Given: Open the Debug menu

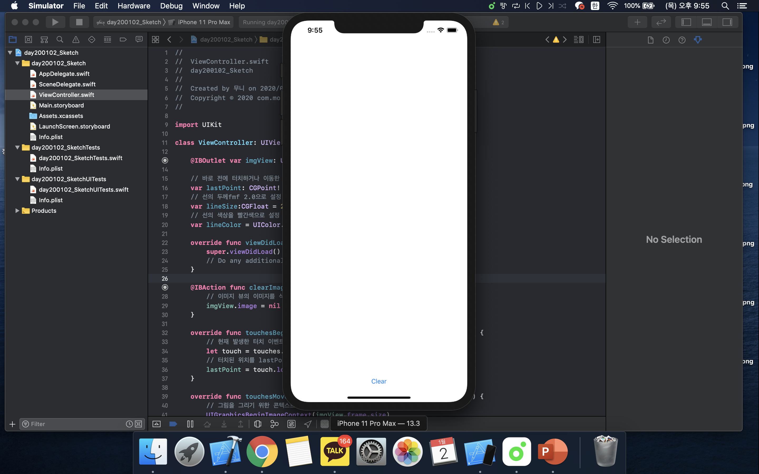Looking at the screenshot, I should [x=171, y=6].
